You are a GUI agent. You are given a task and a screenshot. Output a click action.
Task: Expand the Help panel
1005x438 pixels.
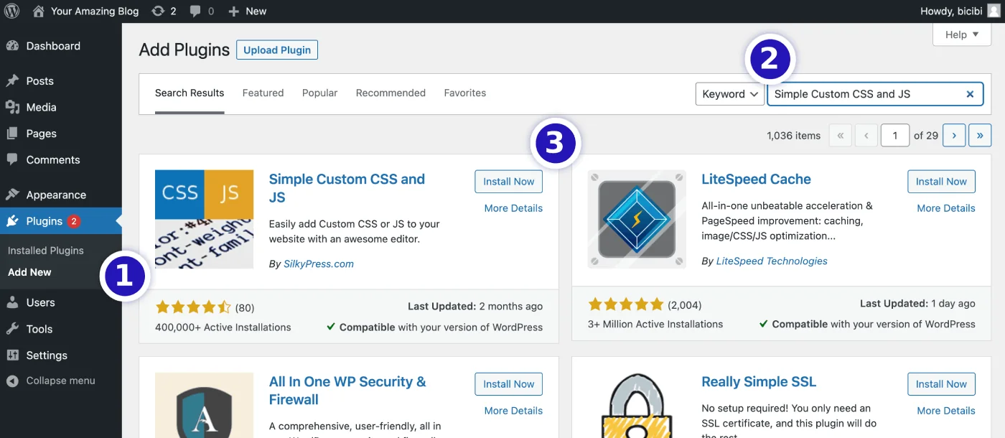point(962,34)
